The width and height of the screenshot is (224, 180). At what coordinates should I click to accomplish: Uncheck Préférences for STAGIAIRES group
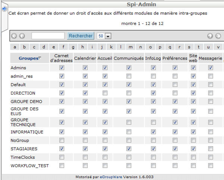click(x=175, y=149)
